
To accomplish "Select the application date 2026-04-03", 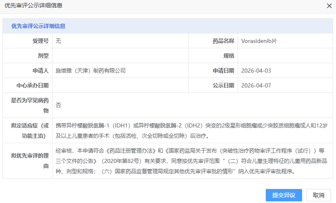I will (x=256, y=71).
